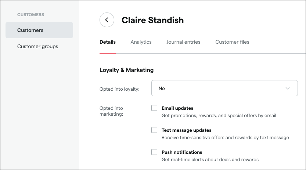The height and width of the screenshot is (170, 306).
Task: View the Customer files tab
Action: point(232,42)
